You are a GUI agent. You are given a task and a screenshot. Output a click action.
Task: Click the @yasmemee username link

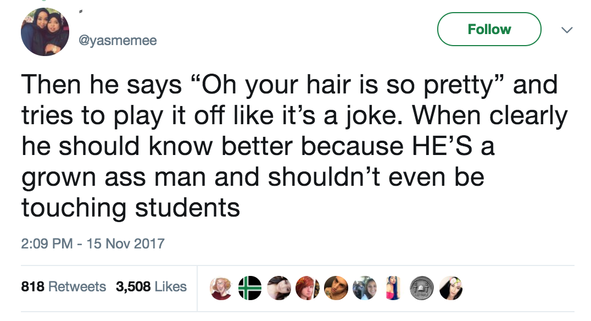pyautogui.click(x=119, y=41)
